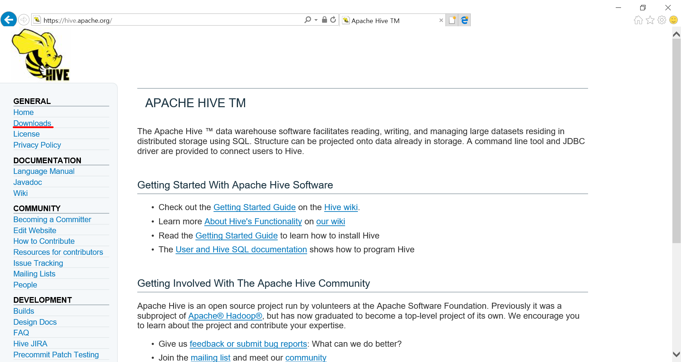Screen dimensions: 681x362
Task: Open the Builds link
Action: (24, 311)
